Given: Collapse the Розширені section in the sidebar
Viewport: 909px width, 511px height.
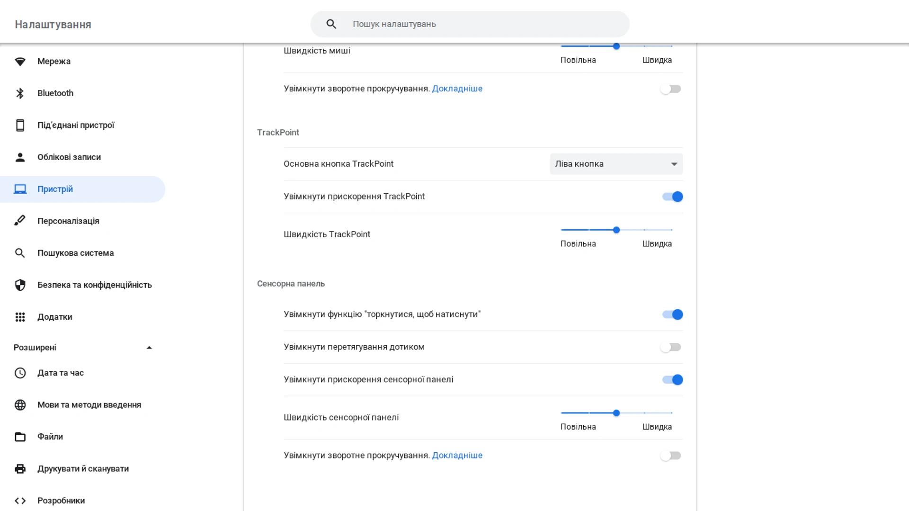Looking at the screenshot, I should (149, 348).
